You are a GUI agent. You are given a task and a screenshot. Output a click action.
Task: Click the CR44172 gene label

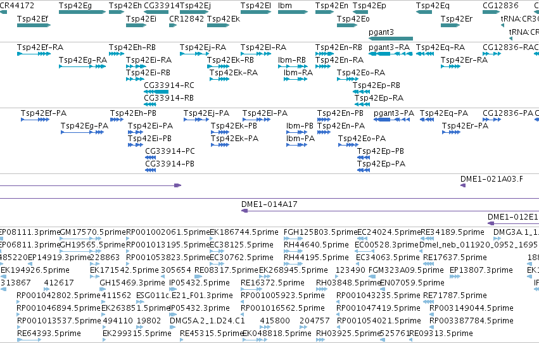tap(17, 6)
